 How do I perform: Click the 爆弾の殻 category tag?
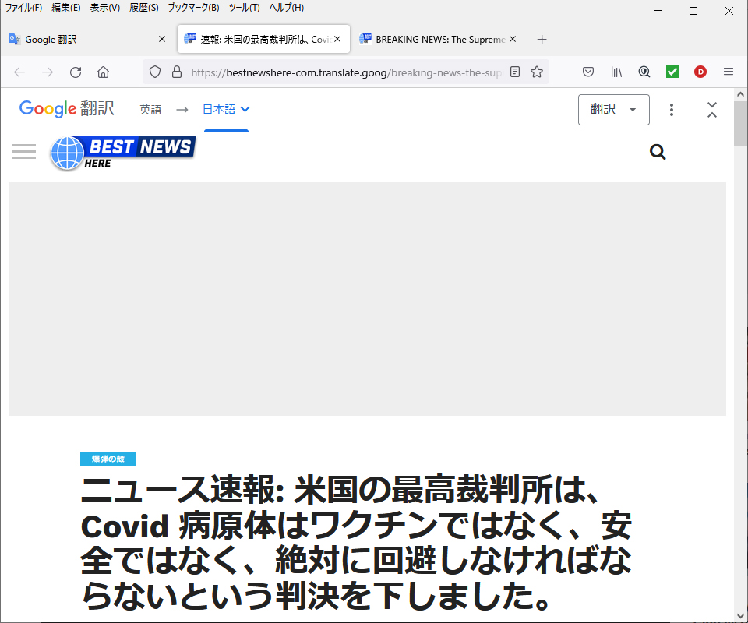click(108, 459)
